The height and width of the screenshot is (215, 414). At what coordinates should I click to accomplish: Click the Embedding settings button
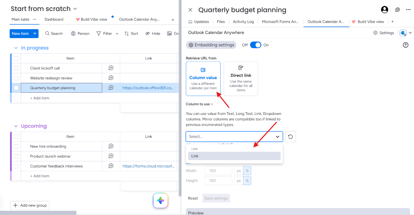211,45
